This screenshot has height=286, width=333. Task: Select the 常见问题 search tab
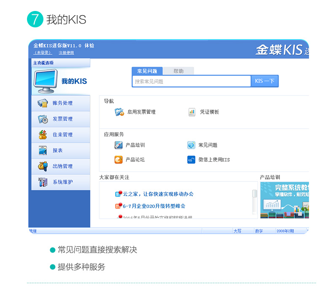147,71
